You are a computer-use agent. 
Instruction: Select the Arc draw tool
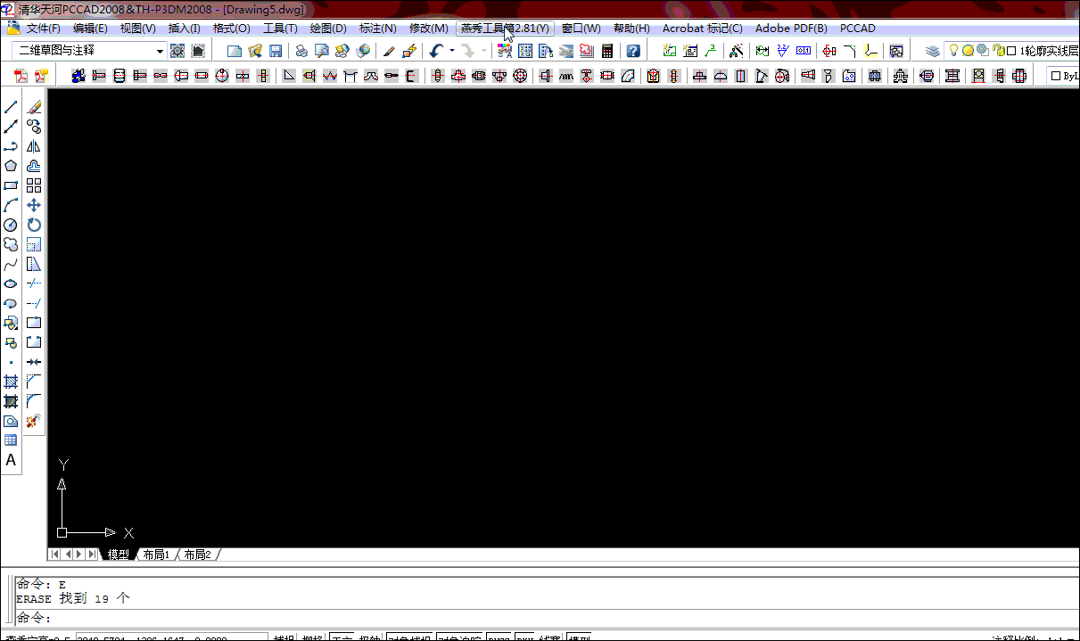point(11,205)
